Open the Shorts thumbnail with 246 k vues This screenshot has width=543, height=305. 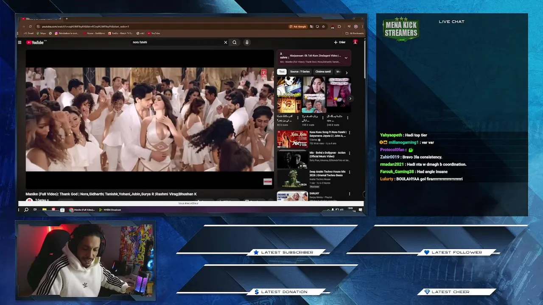coord(339,94)
